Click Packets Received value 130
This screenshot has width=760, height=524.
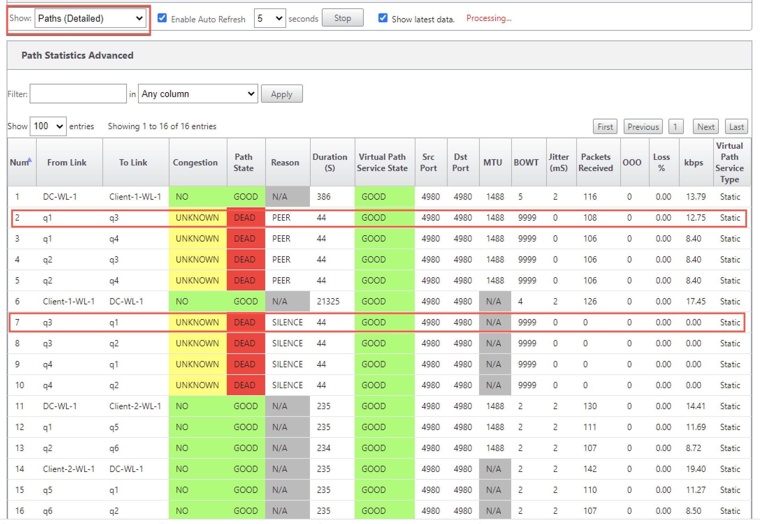(x=590, y=406)
